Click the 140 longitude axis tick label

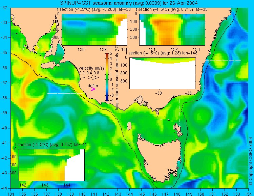point(82,194)
